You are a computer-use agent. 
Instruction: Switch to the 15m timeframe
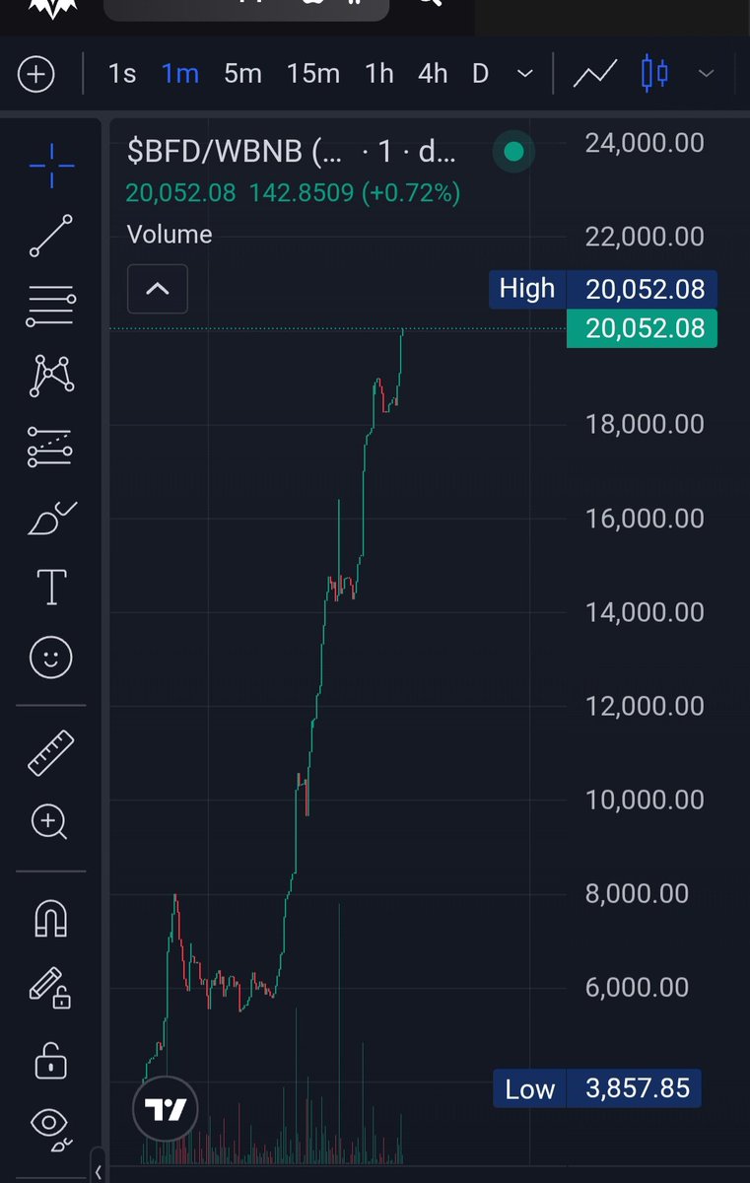(x=313, y=74)
